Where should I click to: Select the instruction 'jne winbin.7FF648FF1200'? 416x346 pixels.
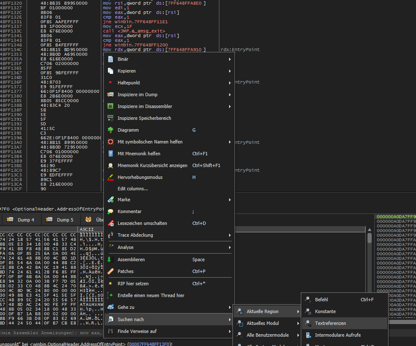tap(135, 45)
